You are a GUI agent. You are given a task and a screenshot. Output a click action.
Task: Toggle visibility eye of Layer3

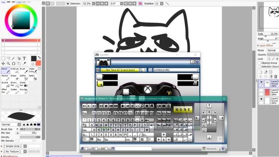coord(261,82)
